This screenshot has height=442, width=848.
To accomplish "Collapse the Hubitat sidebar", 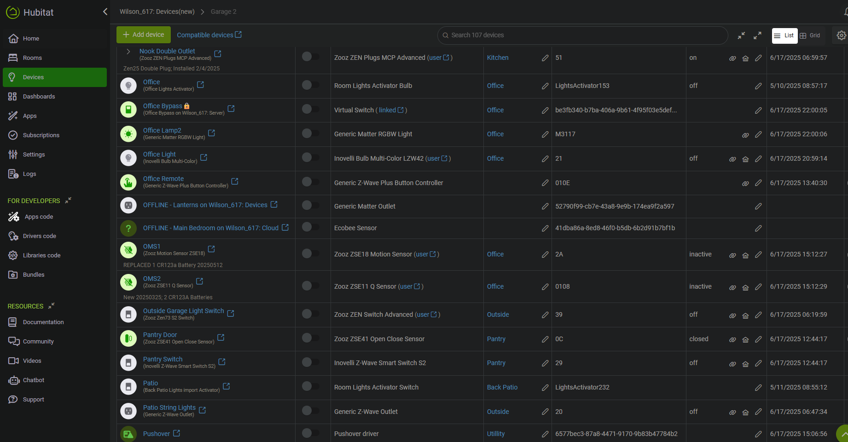I will pyautogui.click(x=105, y=12).
